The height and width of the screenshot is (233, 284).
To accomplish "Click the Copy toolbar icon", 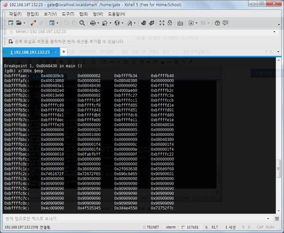I will (x=66, y=23).
